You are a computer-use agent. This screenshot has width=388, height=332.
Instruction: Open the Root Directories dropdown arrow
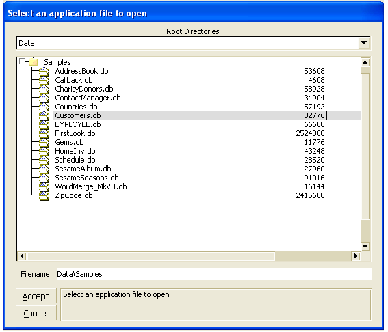click(363, 43)
